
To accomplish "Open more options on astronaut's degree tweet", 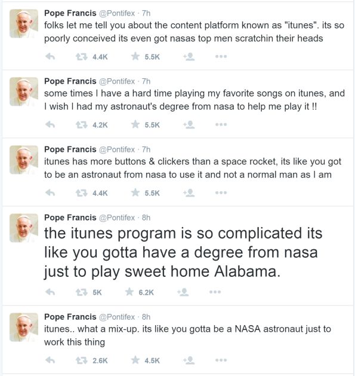I will [221, 125].
